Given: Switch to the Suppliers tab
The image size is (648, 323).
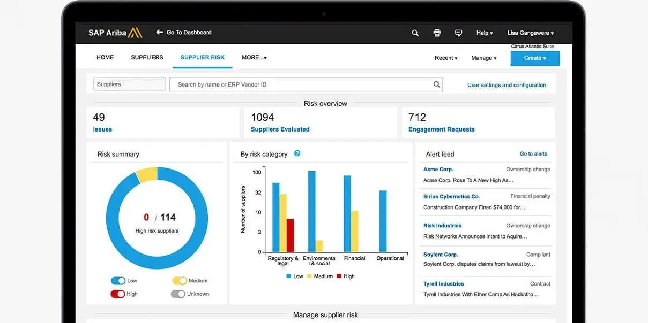Looking at the screenshot, I should (x=147, y=57).
